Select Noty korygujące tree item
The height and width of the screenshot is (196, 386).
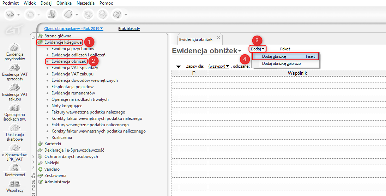67,106
